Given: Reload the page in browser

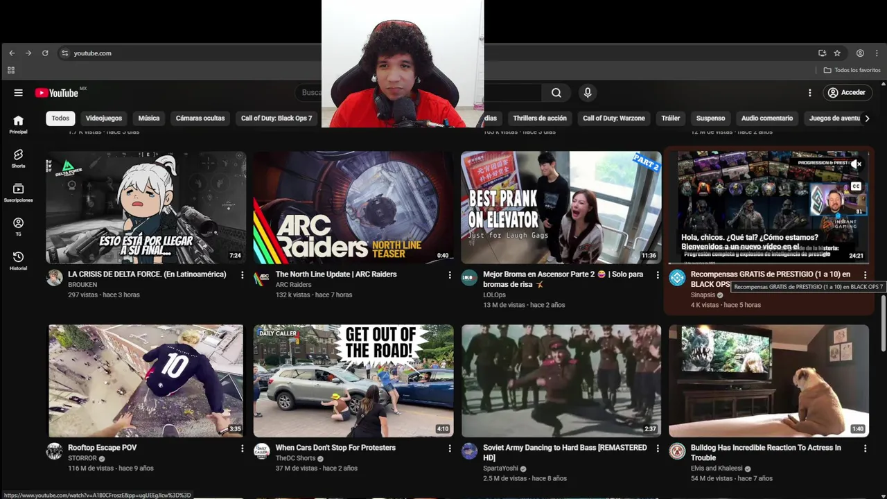Looking at the screenshot, I should [45, 53].
